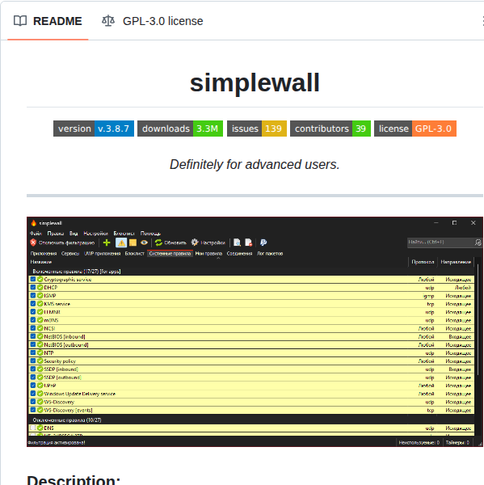Uncheck the IGMP rule checkbox
The width and height of the screenshot is (484, 485).
[33, 296]
